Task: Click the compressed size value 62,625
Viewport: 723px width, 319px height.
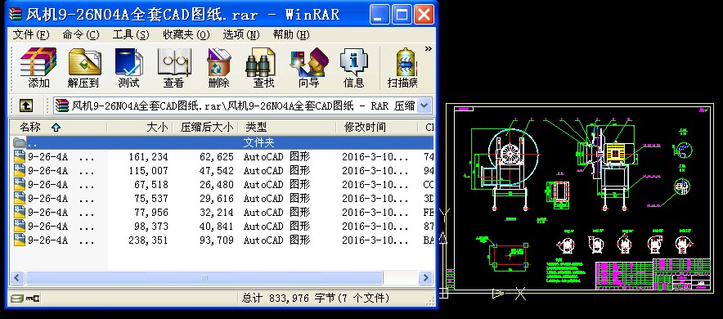Action: [x=217, y=157]
